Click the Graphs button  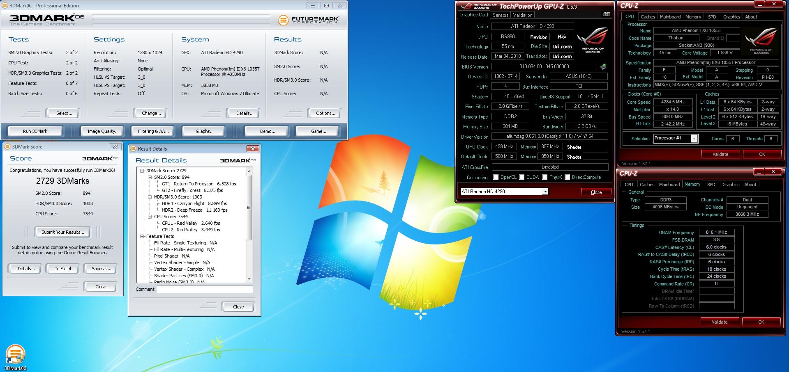tap(204, 131)
